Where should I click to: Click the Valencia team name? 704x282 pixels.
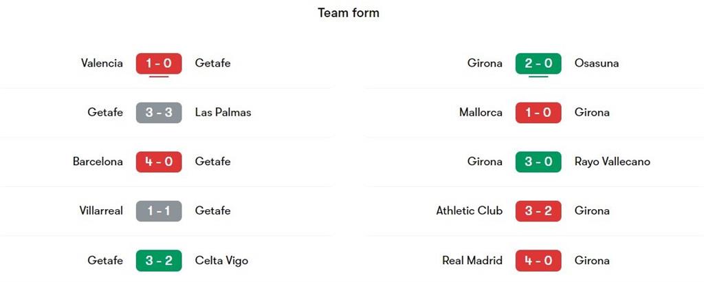pos(102,63)
